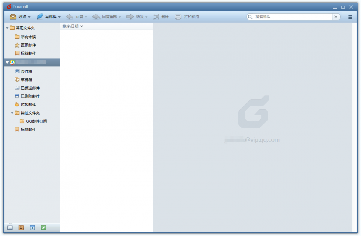This screenshot has height=236, width=361.
Task: Switch to notes view bottom icon
Action: pos(43,227)
